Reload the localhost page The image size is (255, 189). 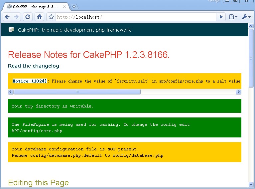[28, 17]
